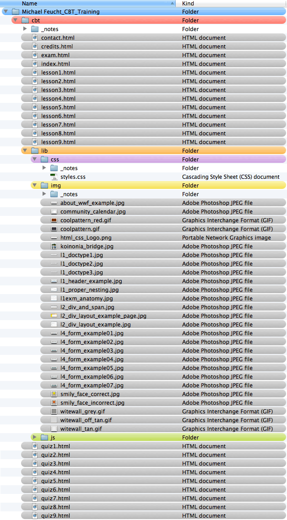Click the koinonia_bridge.jpg thumbnail icon

click(x=54, y=246)
